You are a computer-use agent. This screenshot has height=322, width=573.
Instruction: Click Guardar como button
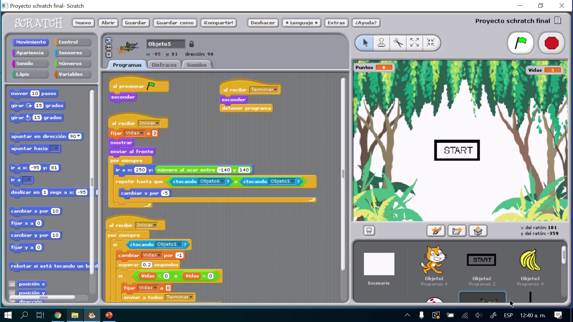175,23
